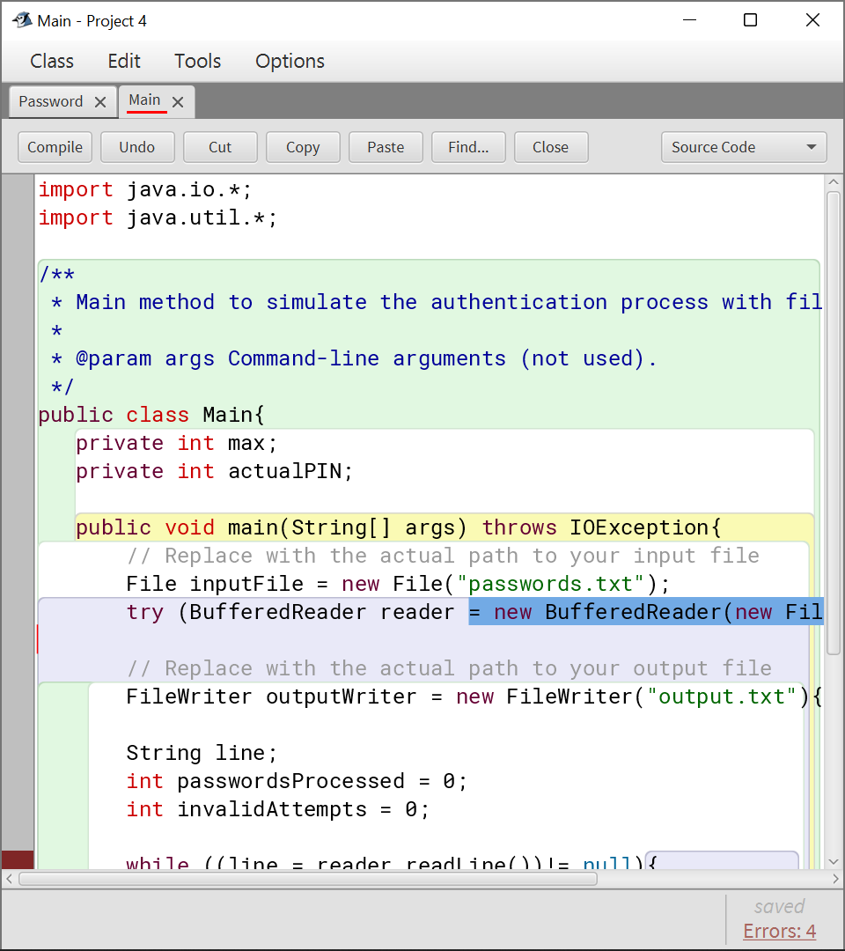Close the Password tab with its X icon
Viewport: 845px width, 951px height.
pyautogui.click(x=100, y=100)
